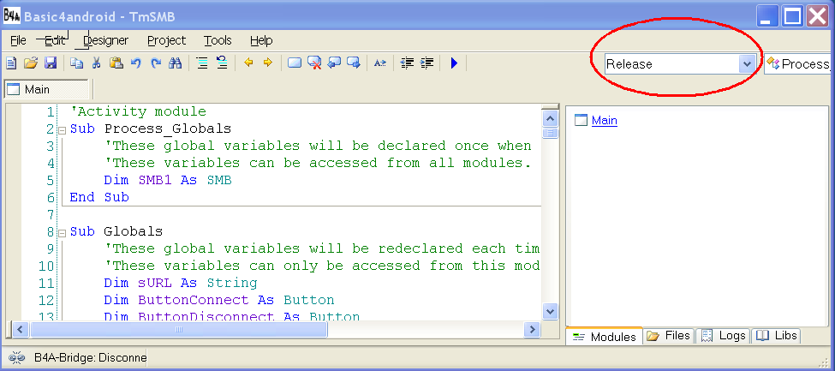Run the project with the blue play icon
Screen dimensions: 835x371
tap(454, 63)
